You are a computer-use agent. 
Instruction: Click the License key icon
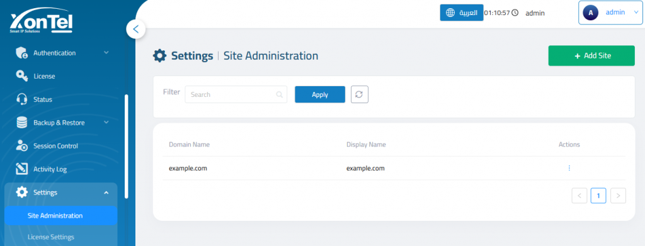(21, 76)
